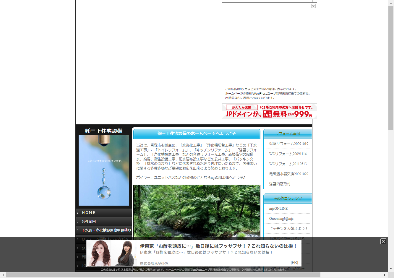The height and width of the screenshot is (278, 394).
Task: Open 下水道・浄化槽設置簡単見積り menu item
Action: click(106, 230)
